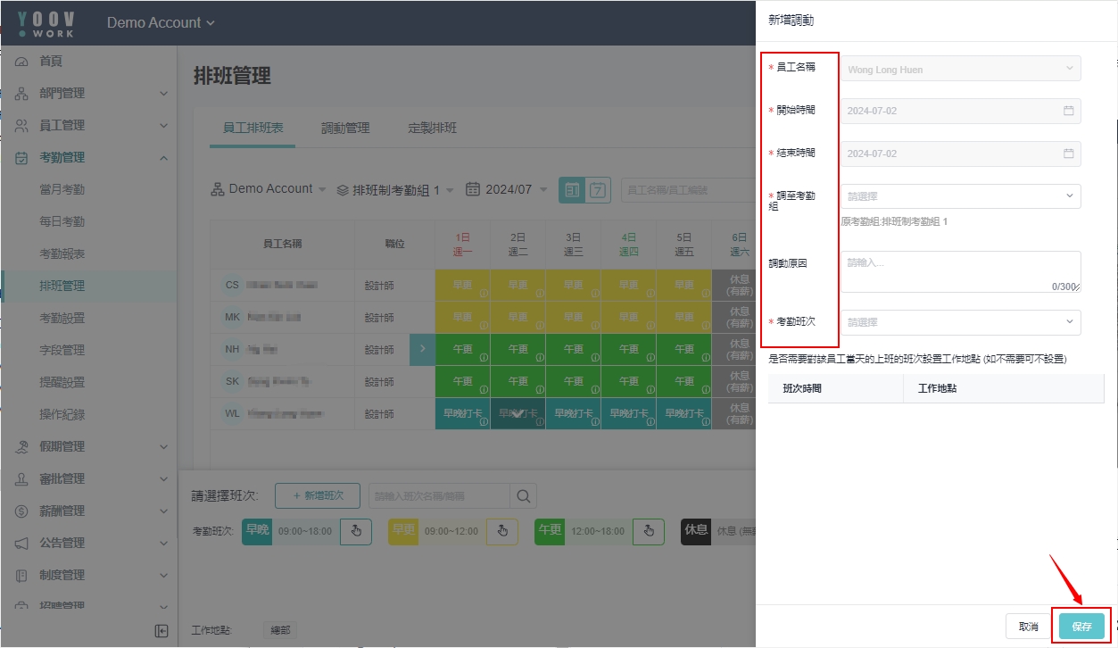The height and width of the screenshot is (648, 1118).
Task: Open the 調至考勤組 dropdown
Action: [x=960, y=196]
